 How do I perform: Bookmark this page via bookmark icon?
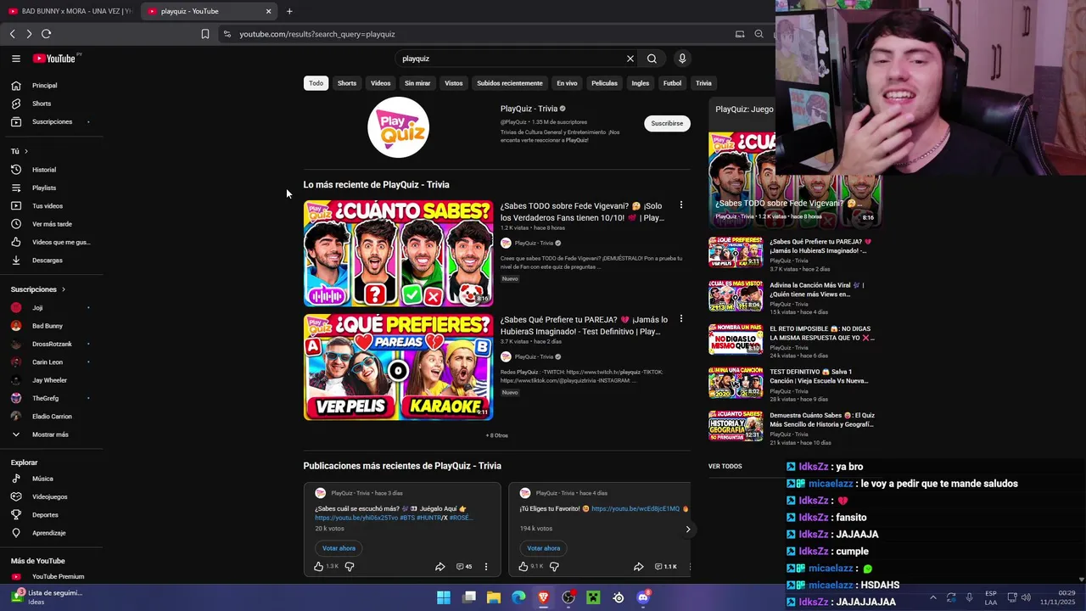click(205, 34)
